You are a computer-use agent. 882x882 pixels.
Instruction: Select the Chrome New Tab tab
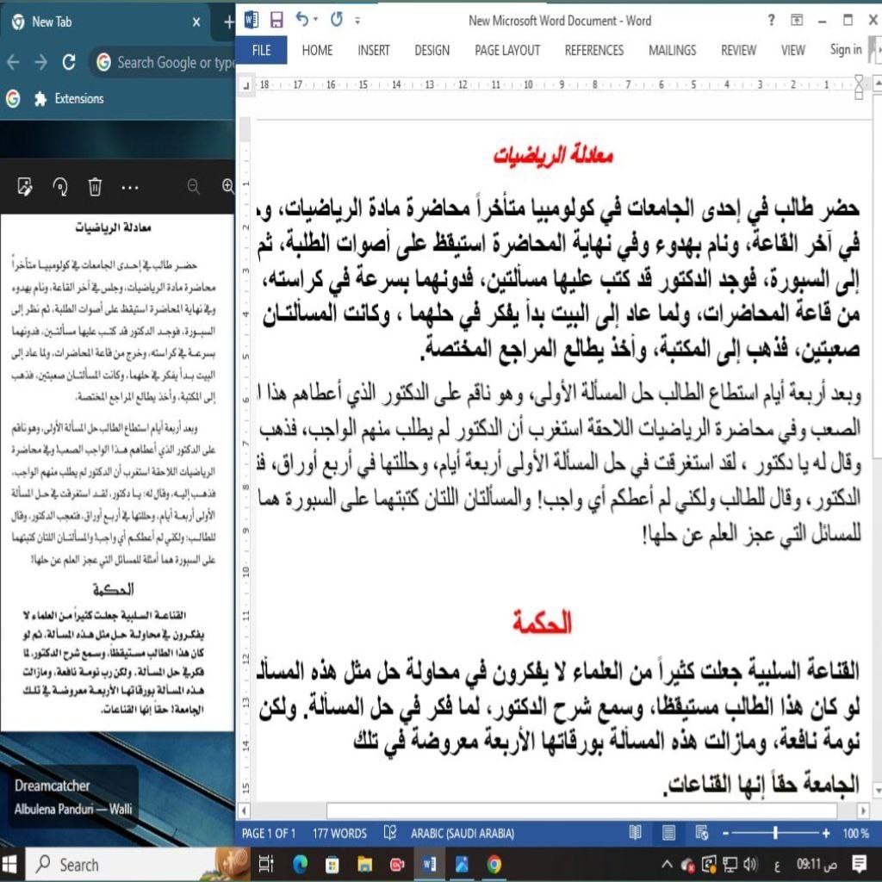tap(107, 22)
